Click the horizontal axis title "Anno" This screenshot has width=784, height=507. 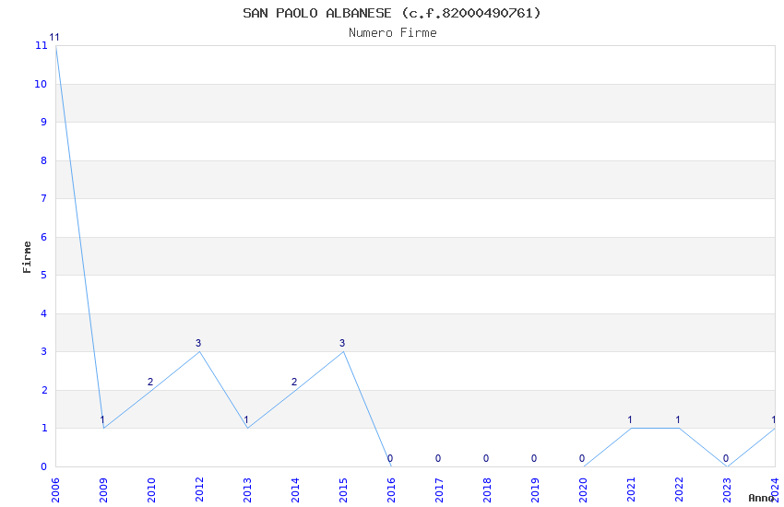click(x=761, y=498)
